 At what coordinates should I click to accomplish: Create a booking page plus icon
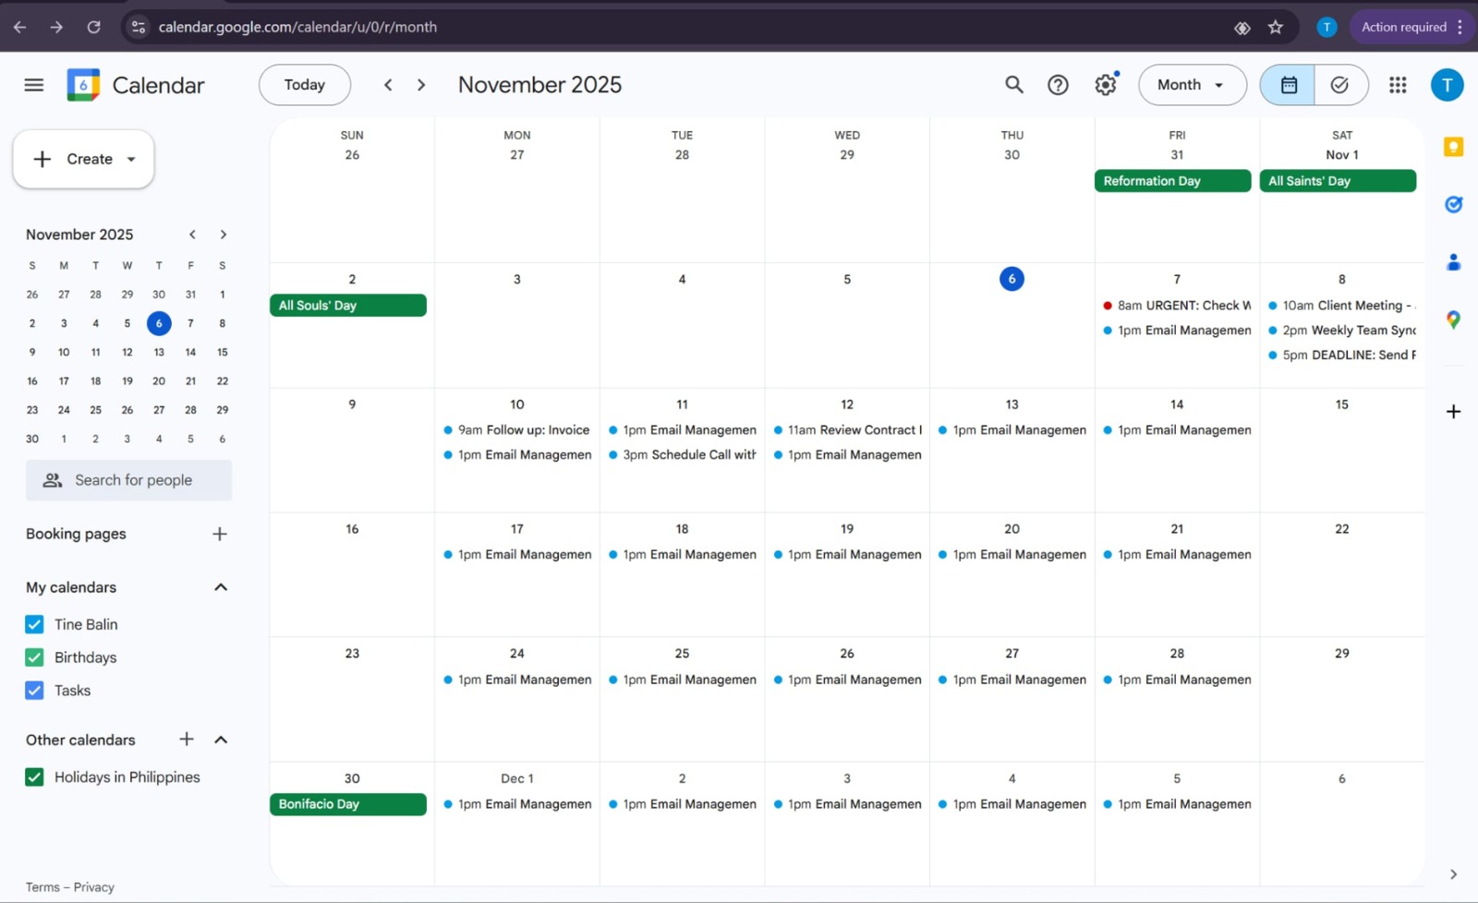click(219, 534)
